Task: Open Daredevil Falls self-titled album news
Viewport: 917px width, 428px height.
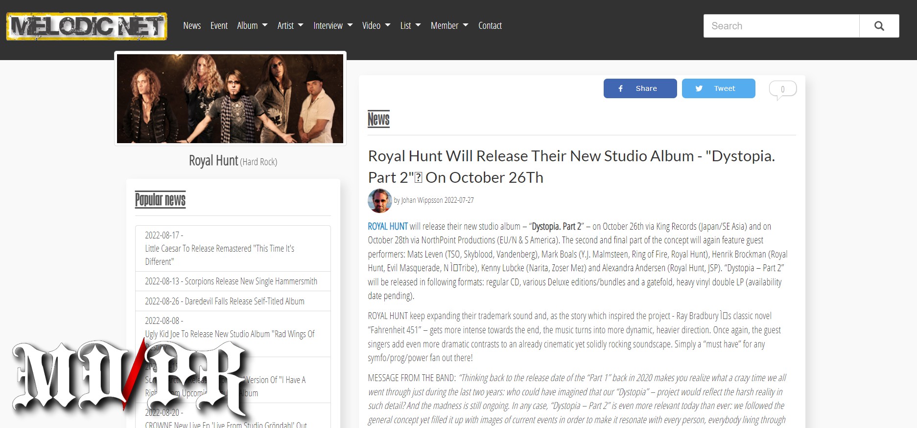Action: click(233, 301)
